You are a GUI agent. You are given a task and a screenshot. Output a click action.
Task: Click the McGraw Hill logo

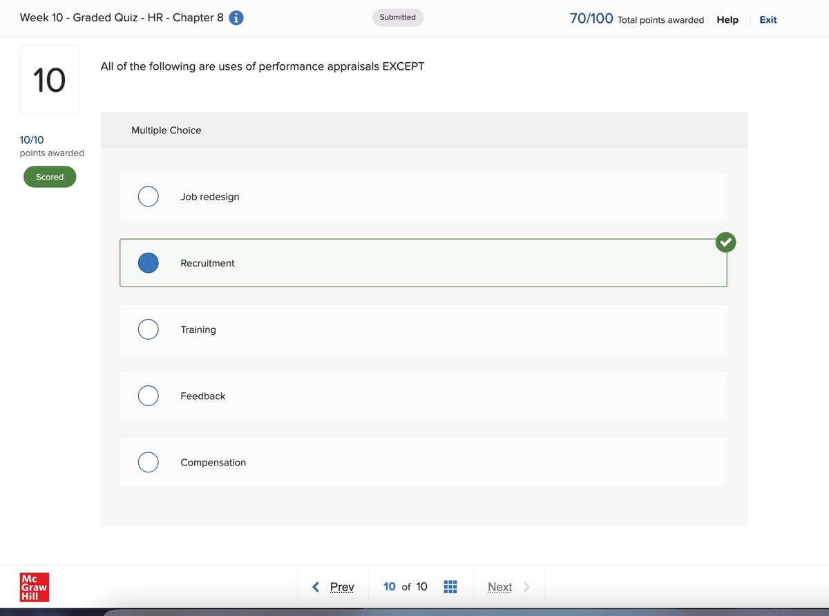pyautogui.click(x=35, y=587)
